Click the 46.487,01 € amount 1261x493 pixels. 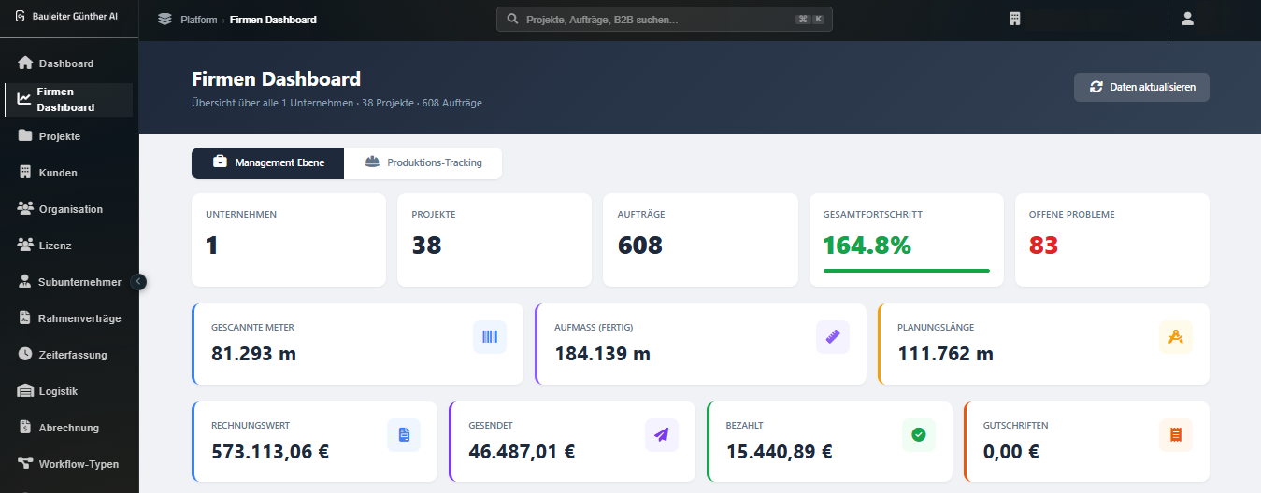522,452
